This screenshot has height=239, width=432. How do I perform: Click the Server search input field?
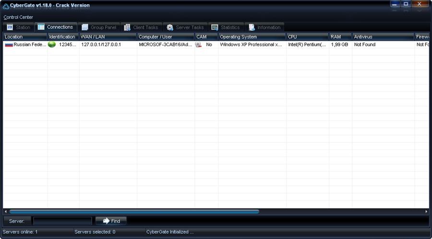(x=62, y=221)
